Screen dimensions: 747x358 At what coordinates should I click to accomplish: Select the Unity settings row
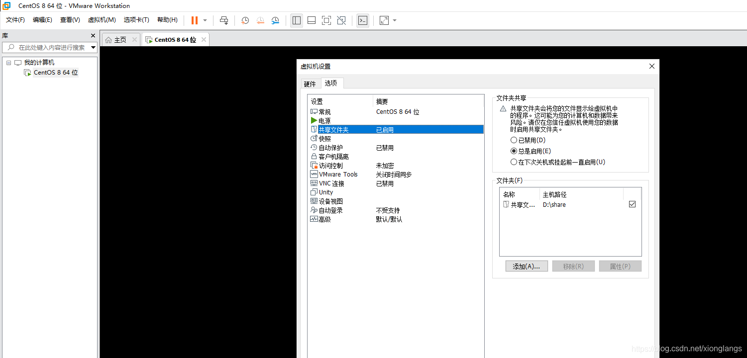click(x=396, y=192)
